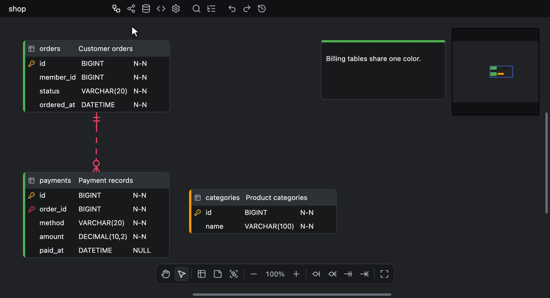Undo the last action
Screen dimensions: 550x298
point(232,9)
